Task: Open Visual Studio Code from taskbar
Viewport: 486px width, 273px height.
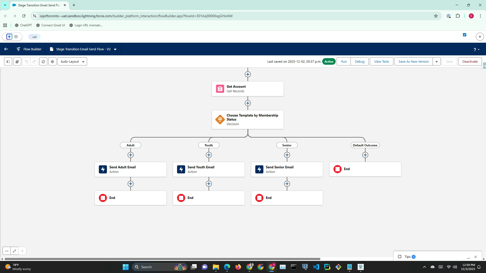Action: [316, 267]
